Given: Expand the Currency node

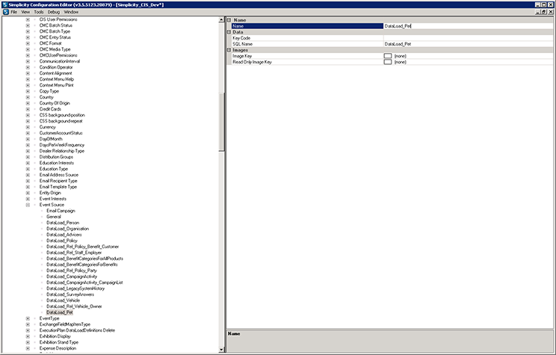Looking at the screenshot, I should 28,127.
